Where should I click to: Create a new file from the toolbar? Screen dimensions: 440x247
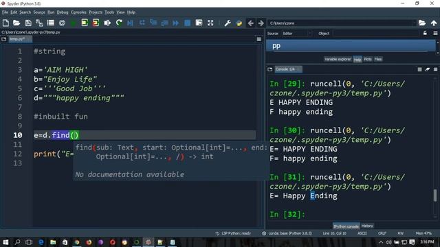5,23
